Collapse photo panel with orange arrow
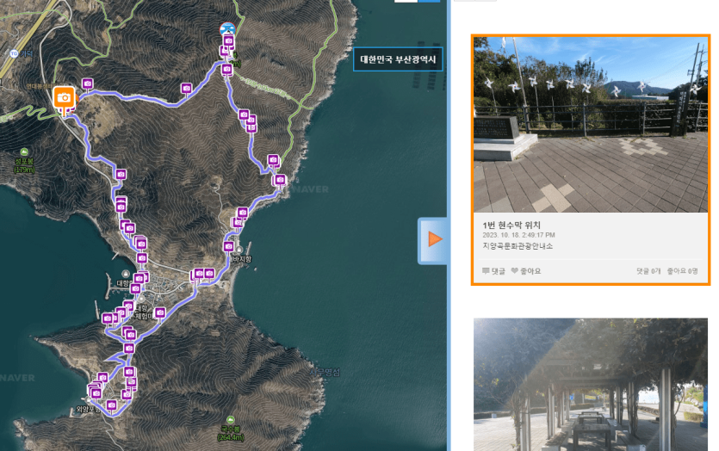 pyautogui.click(x=434, y=239)
